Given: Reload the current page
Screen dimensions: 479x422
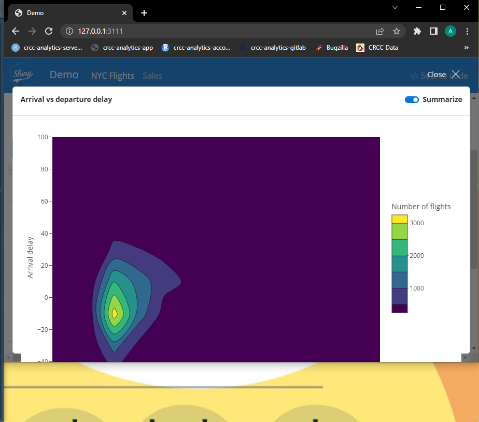Looking at the screenshot, I should click(x=49, y=31).
